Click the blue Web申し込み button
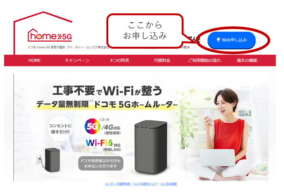This screenshot has width=284, height=192. click(231, 40)
